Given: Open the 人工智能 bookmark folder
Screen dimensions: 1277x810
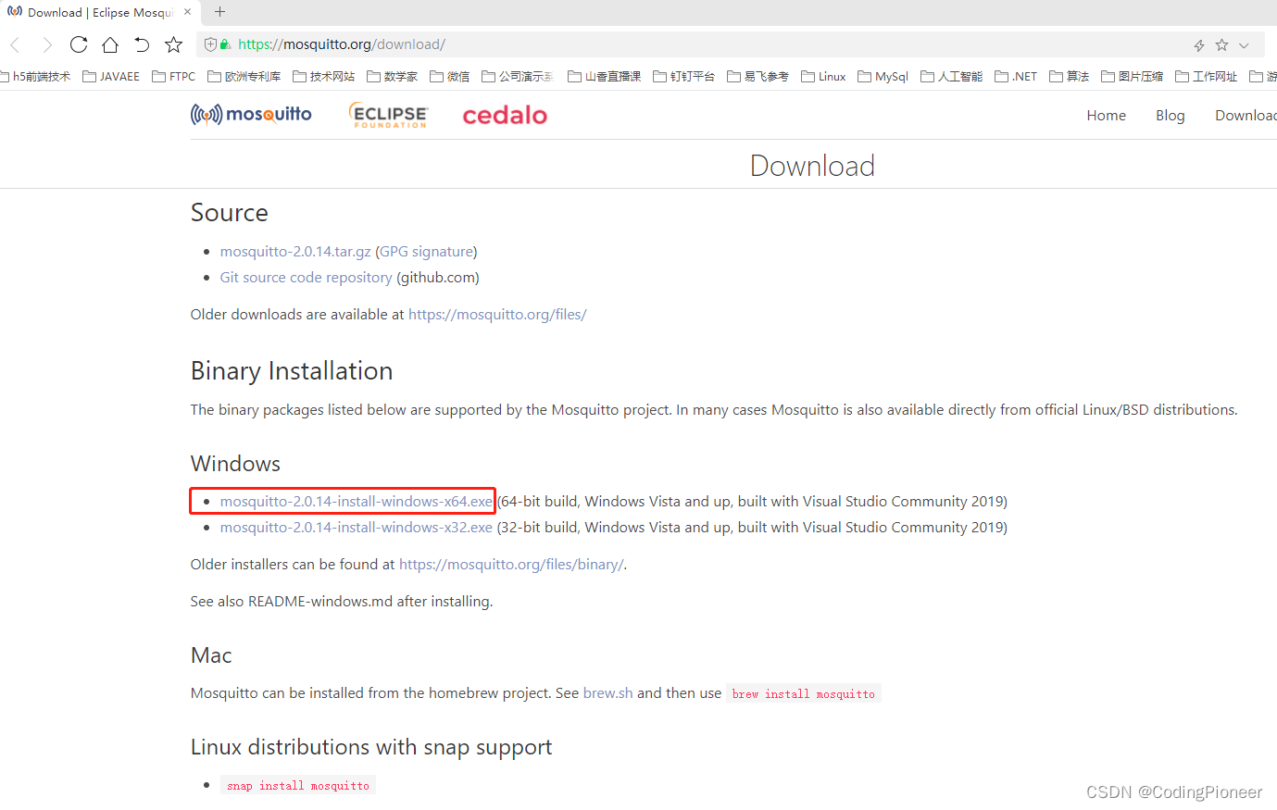Looking at the screenshot, I should point(951,77).
